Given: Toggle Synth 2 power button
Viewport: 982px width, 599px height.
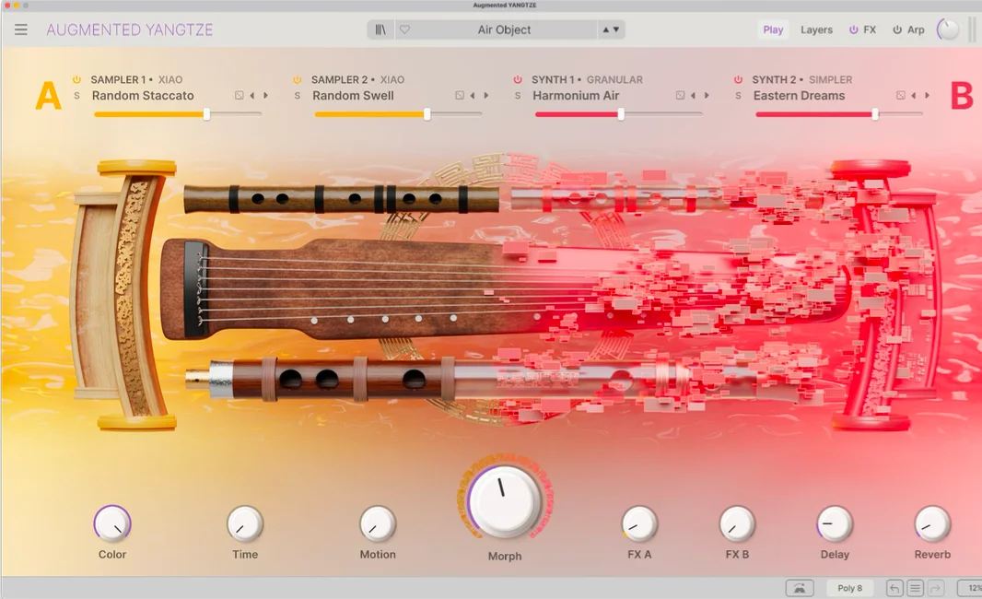Looking at the screenshot, I should tap(738, 79).
